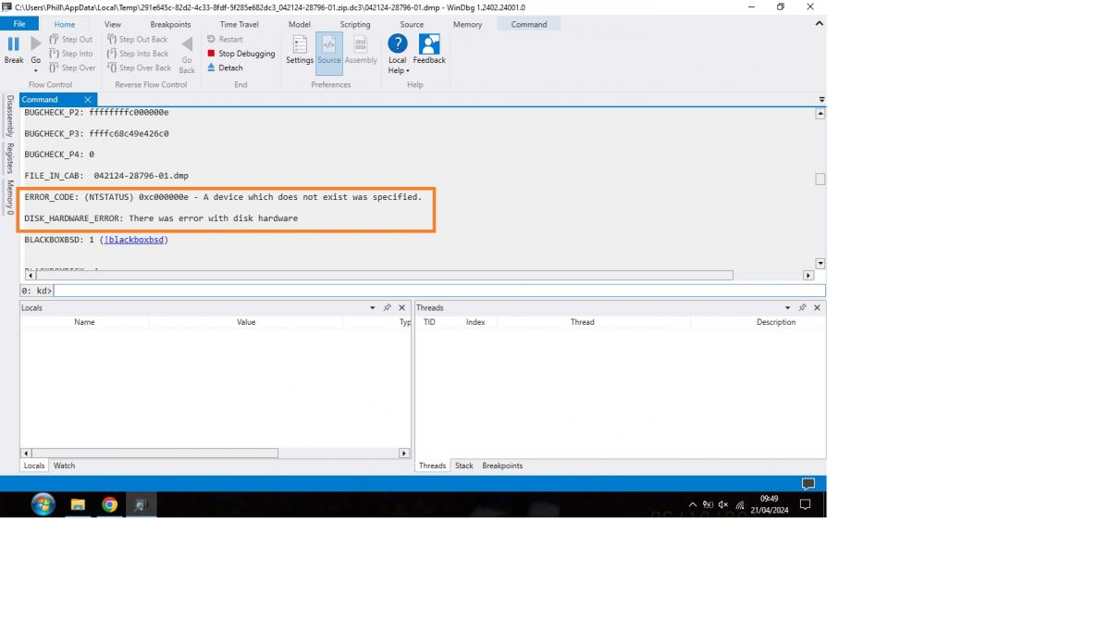
Task: Open the Local Help dropdown
Action: [x=398, y=55]
